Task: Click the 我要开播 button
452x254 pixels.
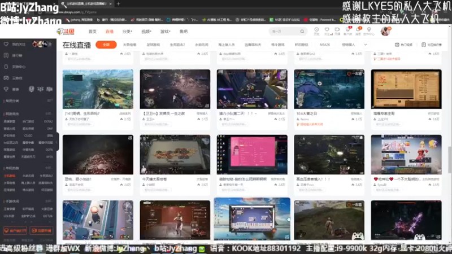Action: pos(41,230)
